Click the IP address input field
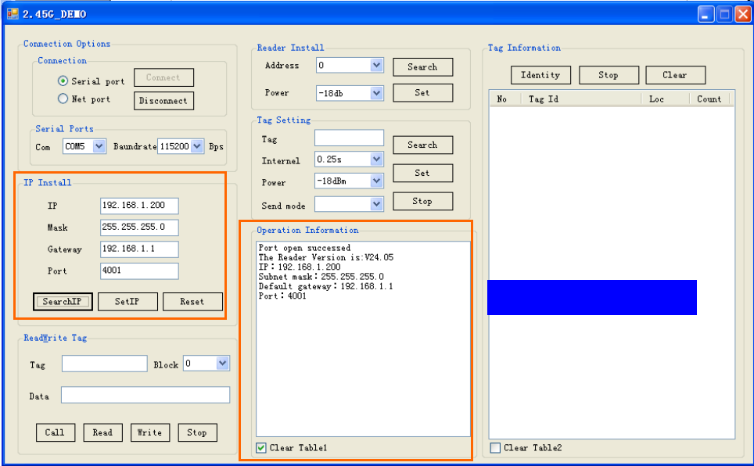The width and height of the screenshot is (754, 466). (139, 206)
